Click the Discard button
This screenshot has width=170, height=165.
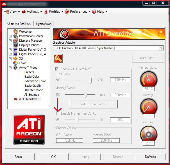pos(118,157)
